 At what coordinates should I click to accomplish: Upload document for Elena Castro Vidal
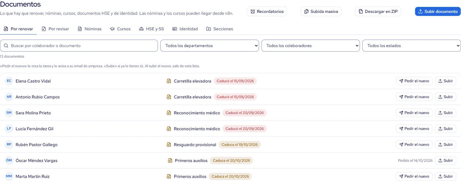[x=446, y=81]
